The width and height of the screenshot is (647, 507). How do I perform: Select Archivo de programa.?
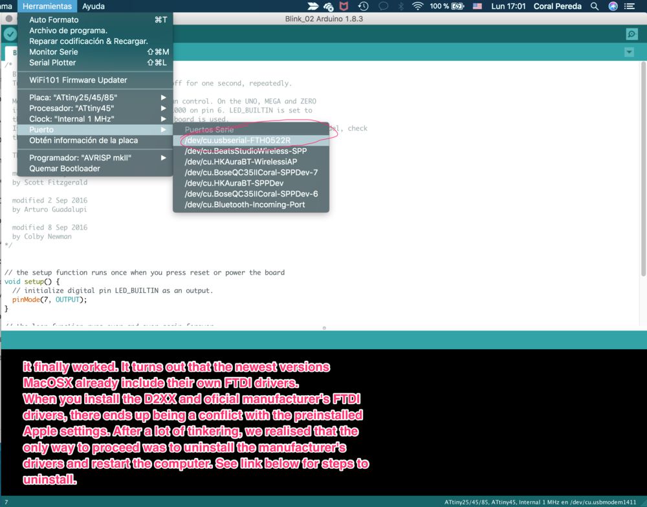[x=95, y=30]
